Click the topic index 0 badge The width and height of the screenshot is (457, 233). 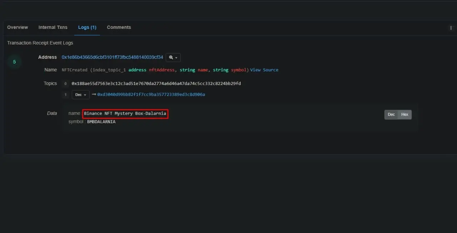tap(65, 84)
